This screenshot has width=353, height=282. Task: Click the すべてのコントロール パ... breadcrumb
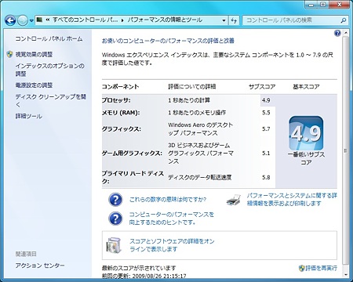click(86, 20)
